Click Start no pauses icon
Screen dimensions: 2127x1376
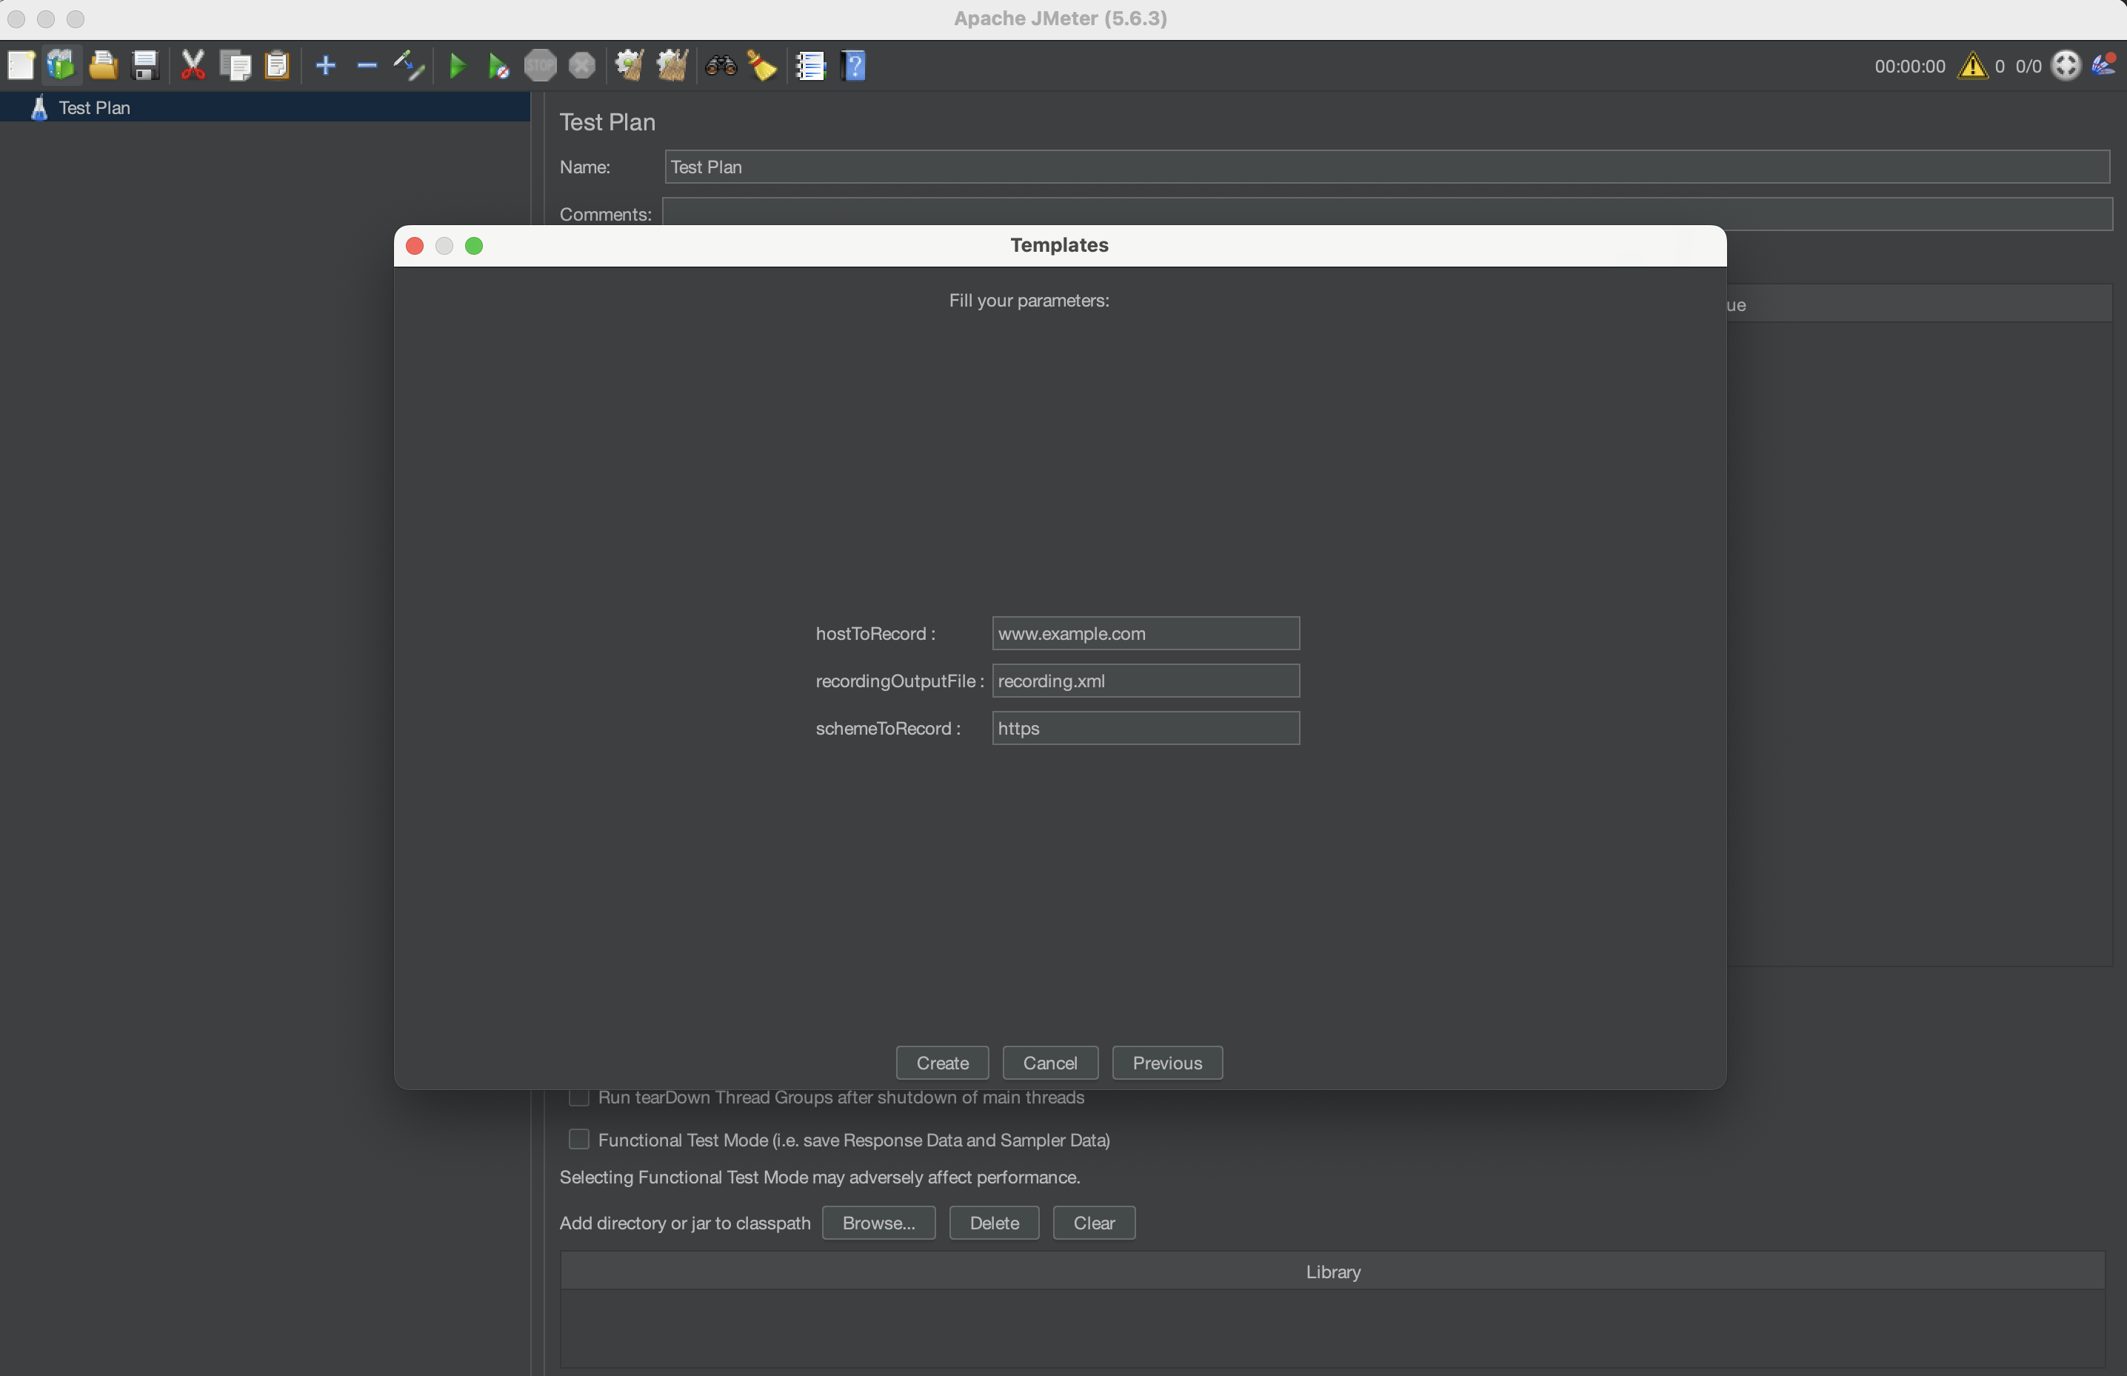pos(498,65)
